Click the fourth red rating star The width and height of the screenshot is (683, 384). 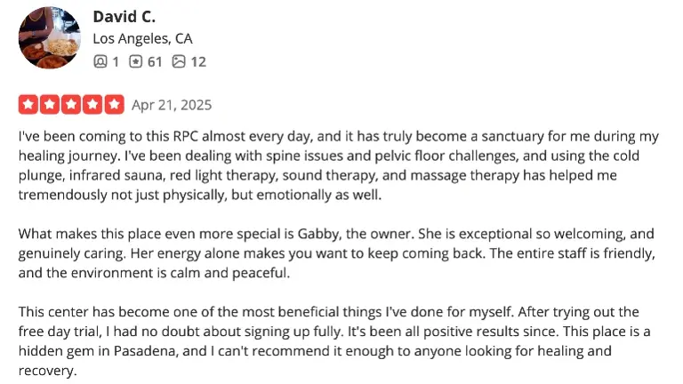(x=92, y=105)
